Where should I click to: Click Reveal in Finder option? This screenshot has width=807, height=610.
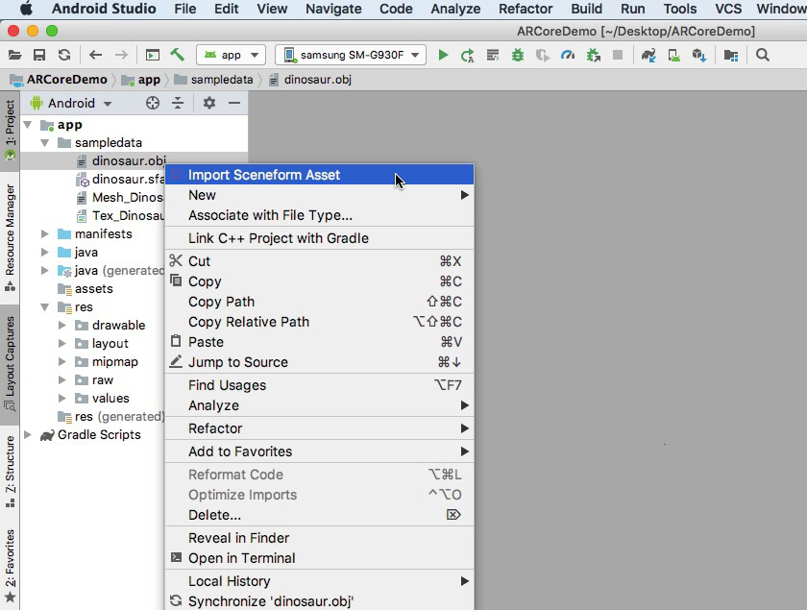coord(238,538)
